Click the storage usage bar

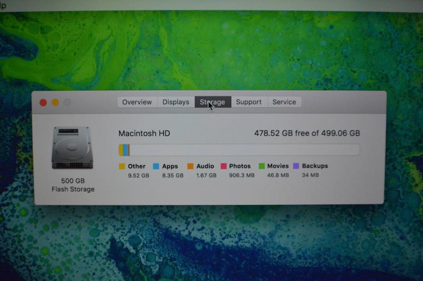[239, 150]
